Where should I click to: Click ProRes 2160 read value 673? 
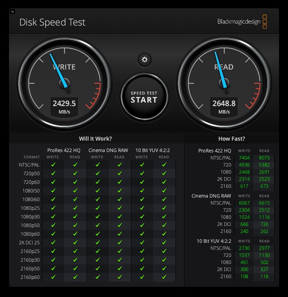point(264,186)
